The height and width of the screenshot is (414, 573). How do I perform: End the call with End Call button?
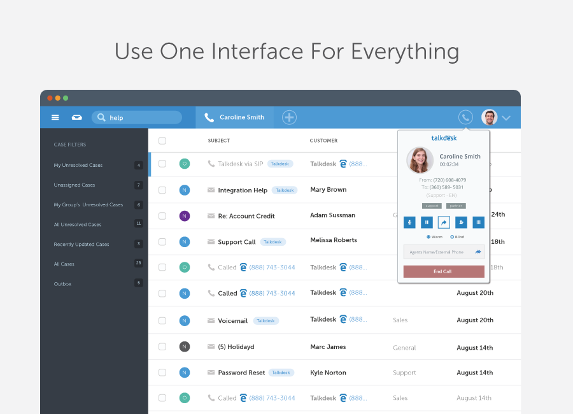point(444,271)
